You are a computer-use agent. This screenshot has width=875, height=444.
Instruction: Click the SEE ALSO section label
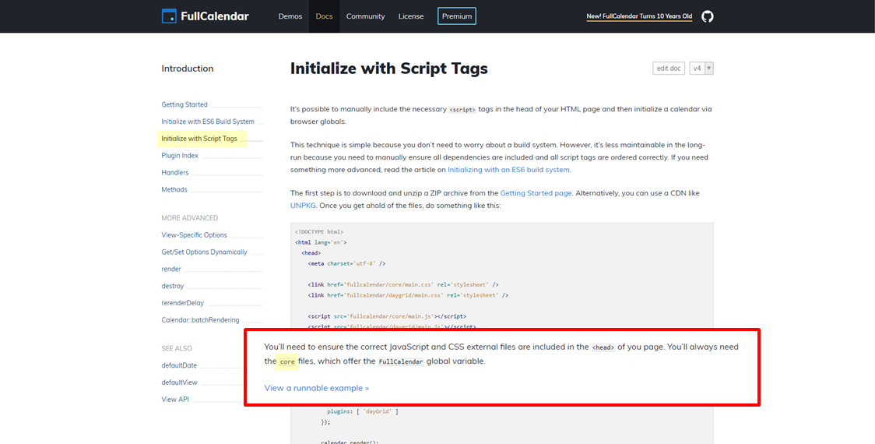click(177, 348)
